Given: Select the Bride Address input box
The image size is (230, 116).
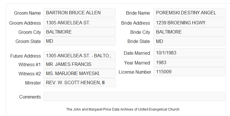Looking at the screenshot, I should (189, 23).
